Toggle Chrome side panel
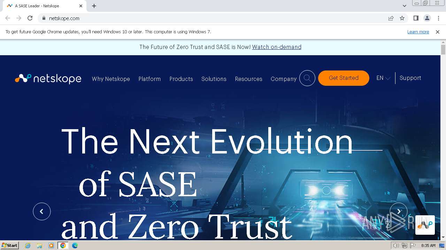 [x=416, y=18]
